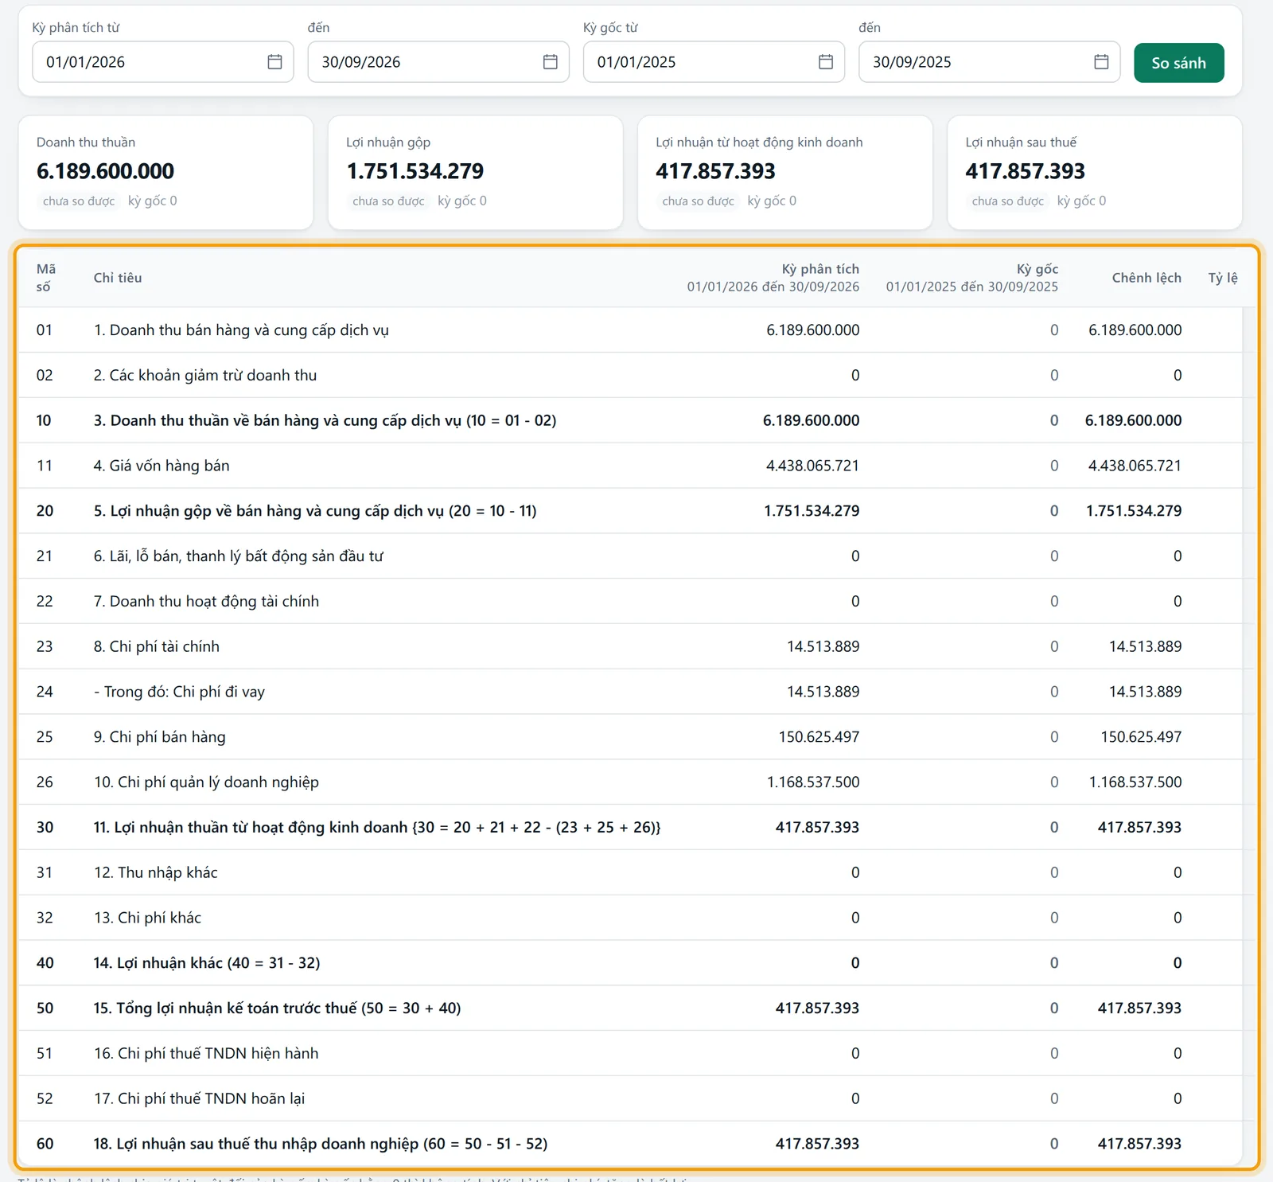The width and height of the screenshot is (1273, 1182).
Task: Select row '5. Lợi nhuận gộp về bán hàng'
Action: tap(629, 511)
